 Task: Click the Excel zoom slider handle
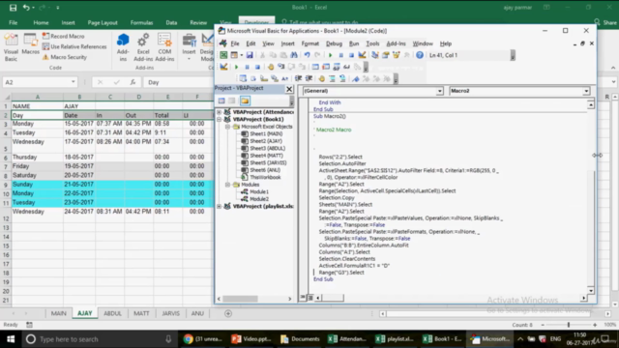(x=569, y=325)
